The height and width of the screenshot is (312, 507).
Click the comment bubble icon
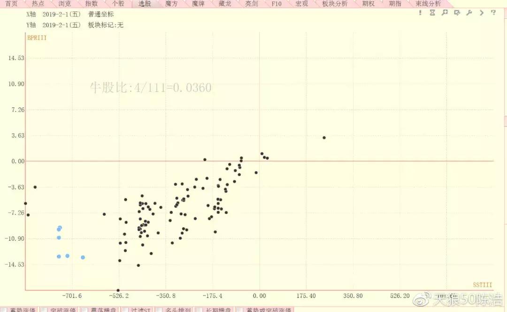pos(457,13)
